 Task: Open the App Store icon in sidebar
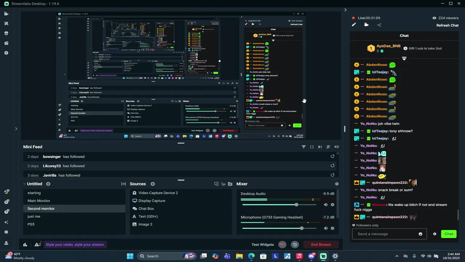click(x=6, y=33)
